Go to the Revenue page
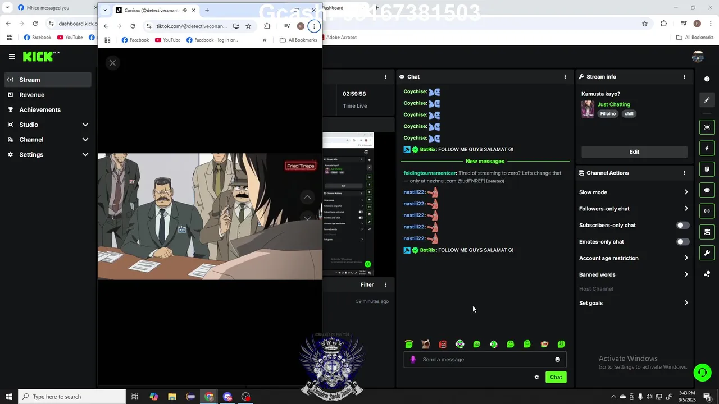 (48, 95)
